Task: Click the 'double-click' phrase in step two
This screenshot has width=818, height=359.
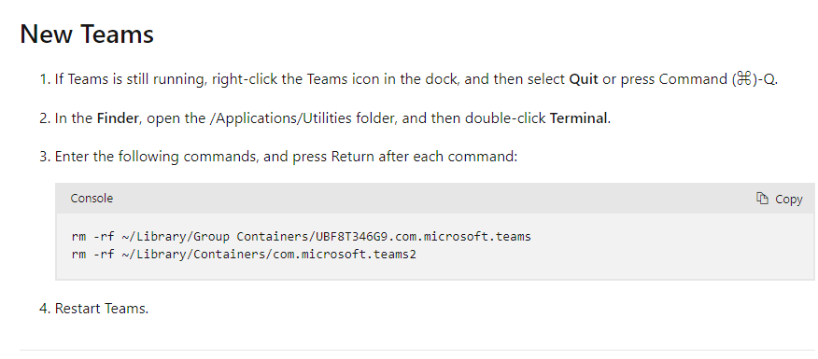Action: 505,118
